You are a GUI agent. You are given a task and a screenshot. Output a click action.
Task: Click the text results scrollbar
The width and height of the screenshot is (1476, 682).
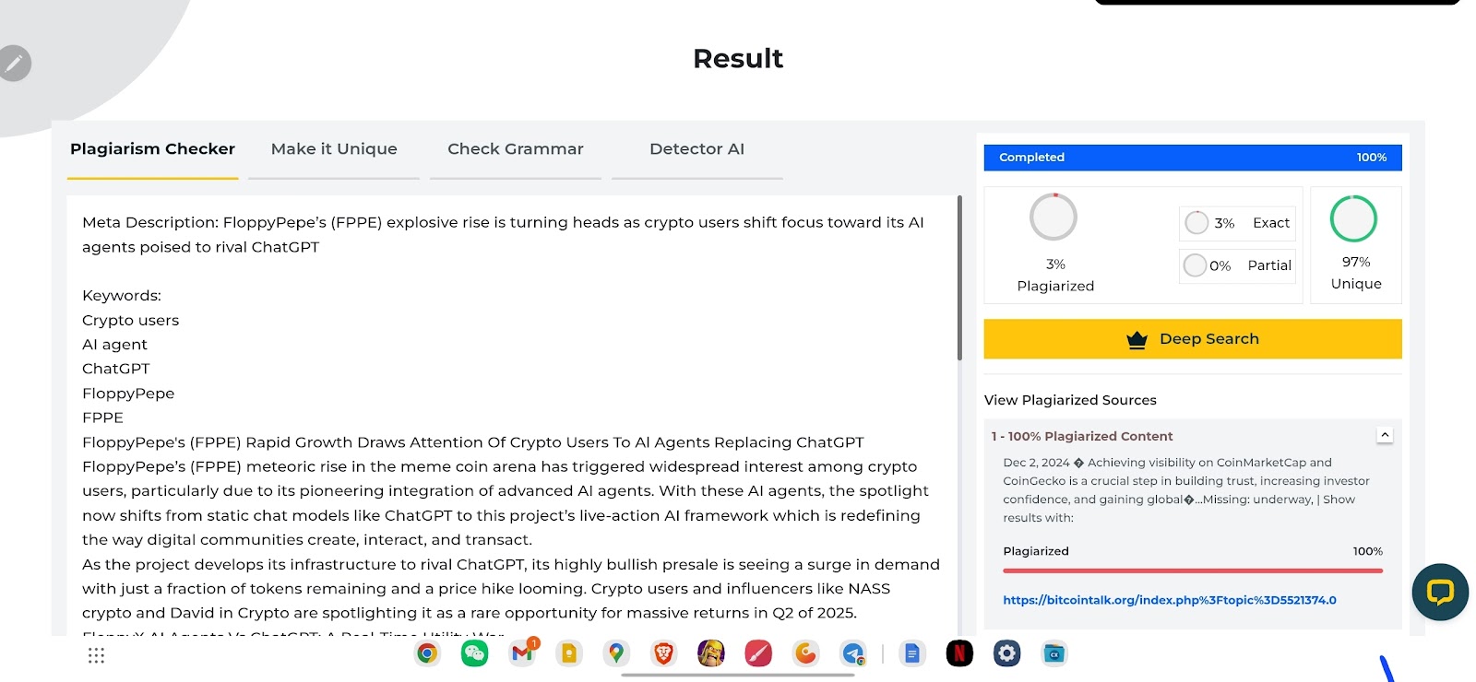pyautogui.click(x=959, y=276)
